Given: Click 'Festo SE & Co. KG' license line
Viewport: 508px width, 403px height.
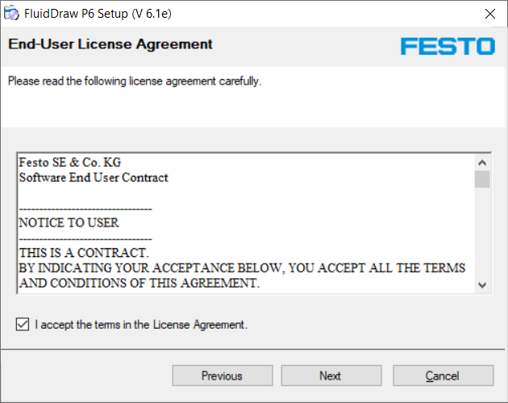Looking at the screenshot, I should point(70,162).
